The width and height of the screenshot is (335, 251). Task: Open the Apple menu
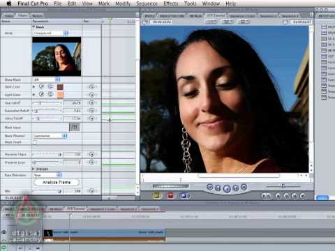tap(9, 3)
